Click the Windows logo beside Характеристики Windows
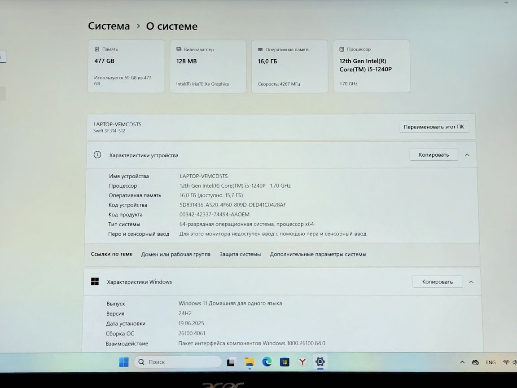517x388 pixels. (x=95, y=282)
